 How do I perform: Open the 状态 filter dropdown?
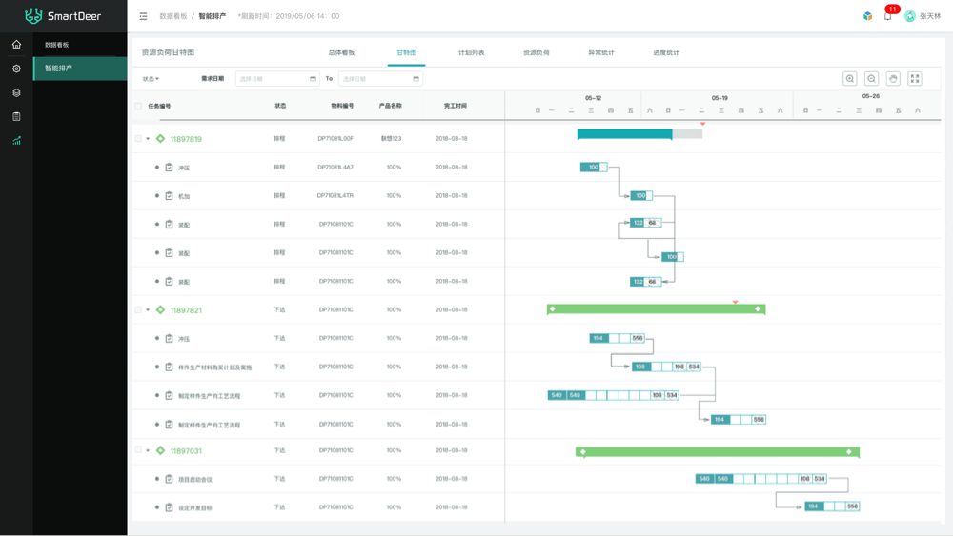tap(151, 79)
